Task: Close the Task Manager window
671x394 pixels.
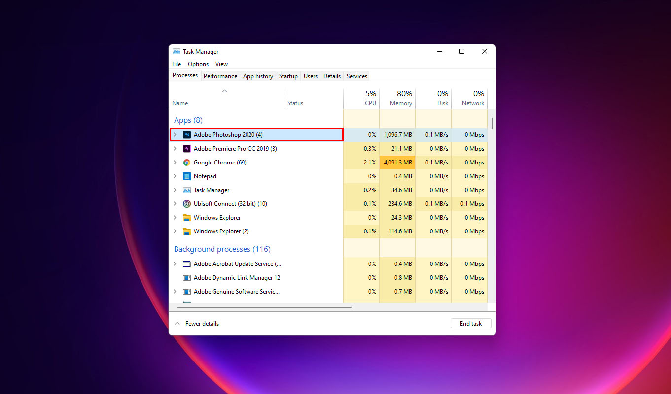Action: point(485,51)
